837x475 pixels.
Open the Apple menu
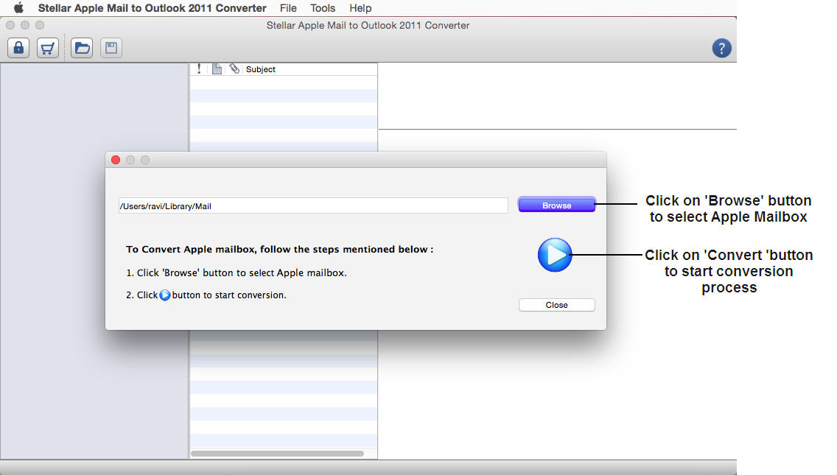point(18,8)
